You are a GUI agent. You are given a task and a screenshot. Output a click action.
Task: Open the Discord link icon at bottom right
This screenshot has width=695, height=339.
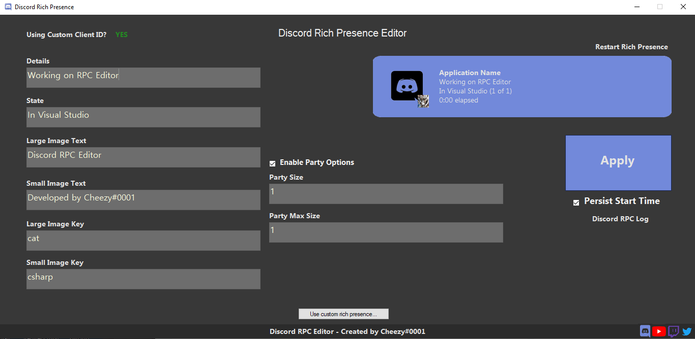coord(645,331)
